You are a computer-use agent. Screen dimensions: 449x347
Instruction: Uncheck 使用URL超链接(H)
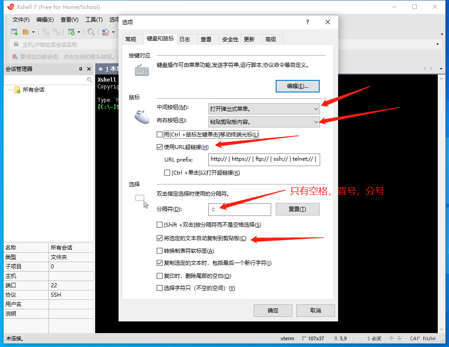[x=159, y=147]
